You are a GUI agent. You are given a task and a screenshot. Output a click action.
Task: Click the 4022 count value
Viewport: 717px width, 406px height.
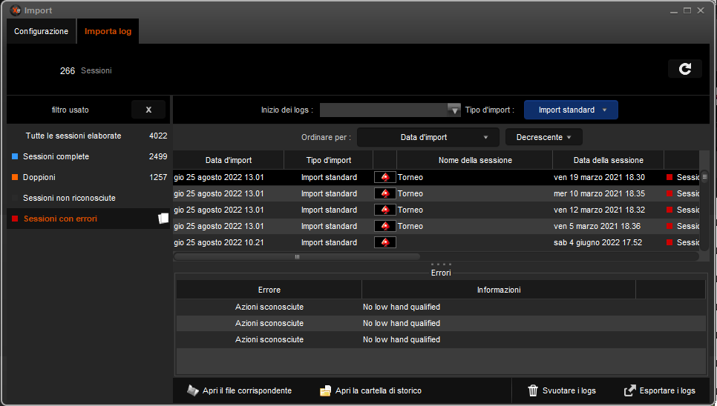click(158, 136)
